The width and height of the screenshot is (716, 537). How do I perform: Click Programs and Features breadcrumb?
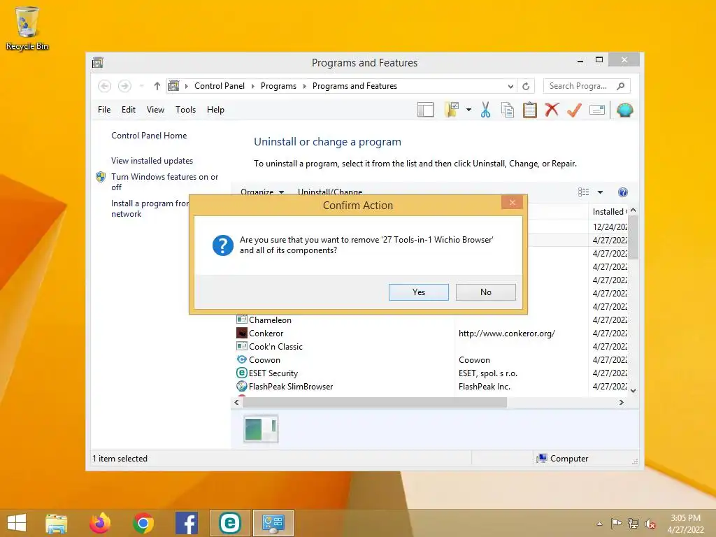coord(355,86)
